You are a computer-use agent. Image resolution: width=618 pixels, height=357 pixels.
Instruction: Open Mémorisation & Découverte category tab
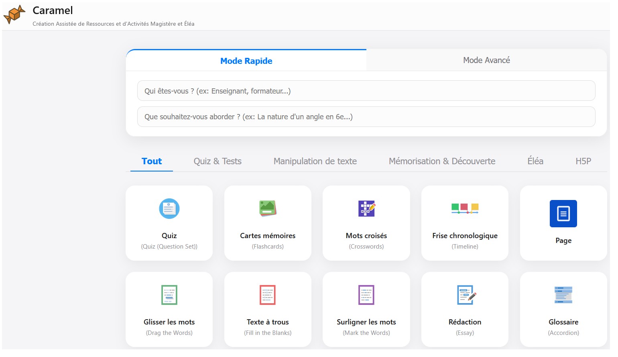pos(442,161)
